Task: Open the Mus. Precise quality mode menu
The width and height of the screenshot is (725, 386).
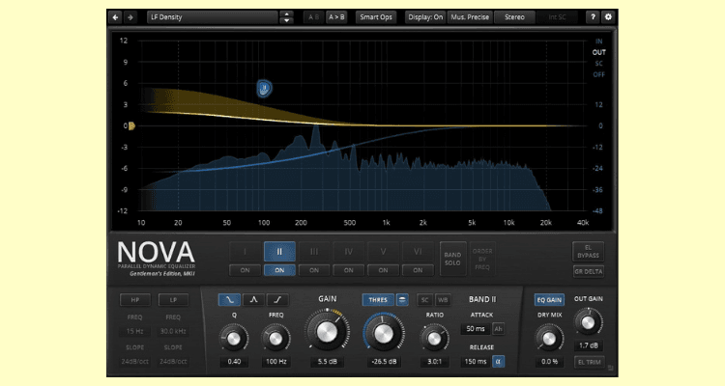Action: [x=470, y=17]
